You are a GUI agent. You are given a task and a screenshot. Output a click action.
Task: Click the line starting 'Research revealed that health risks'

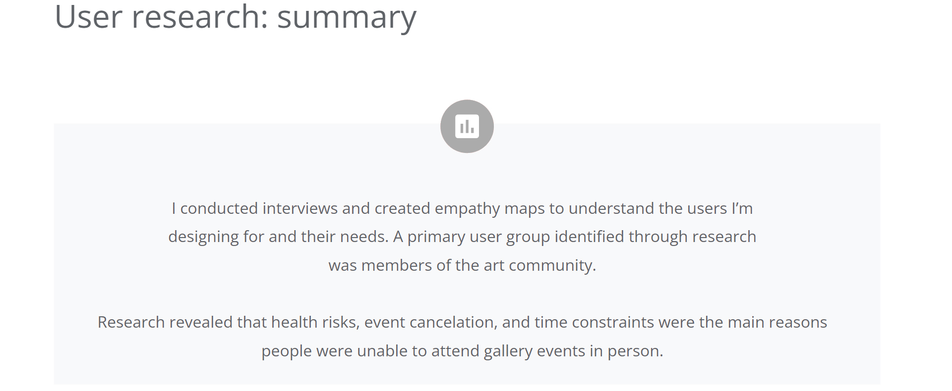(462, 323)
